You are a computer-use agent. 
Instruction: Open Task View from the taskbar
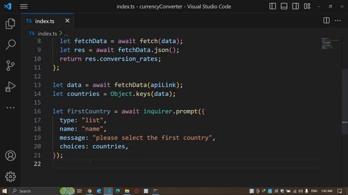tap(79, 191)
